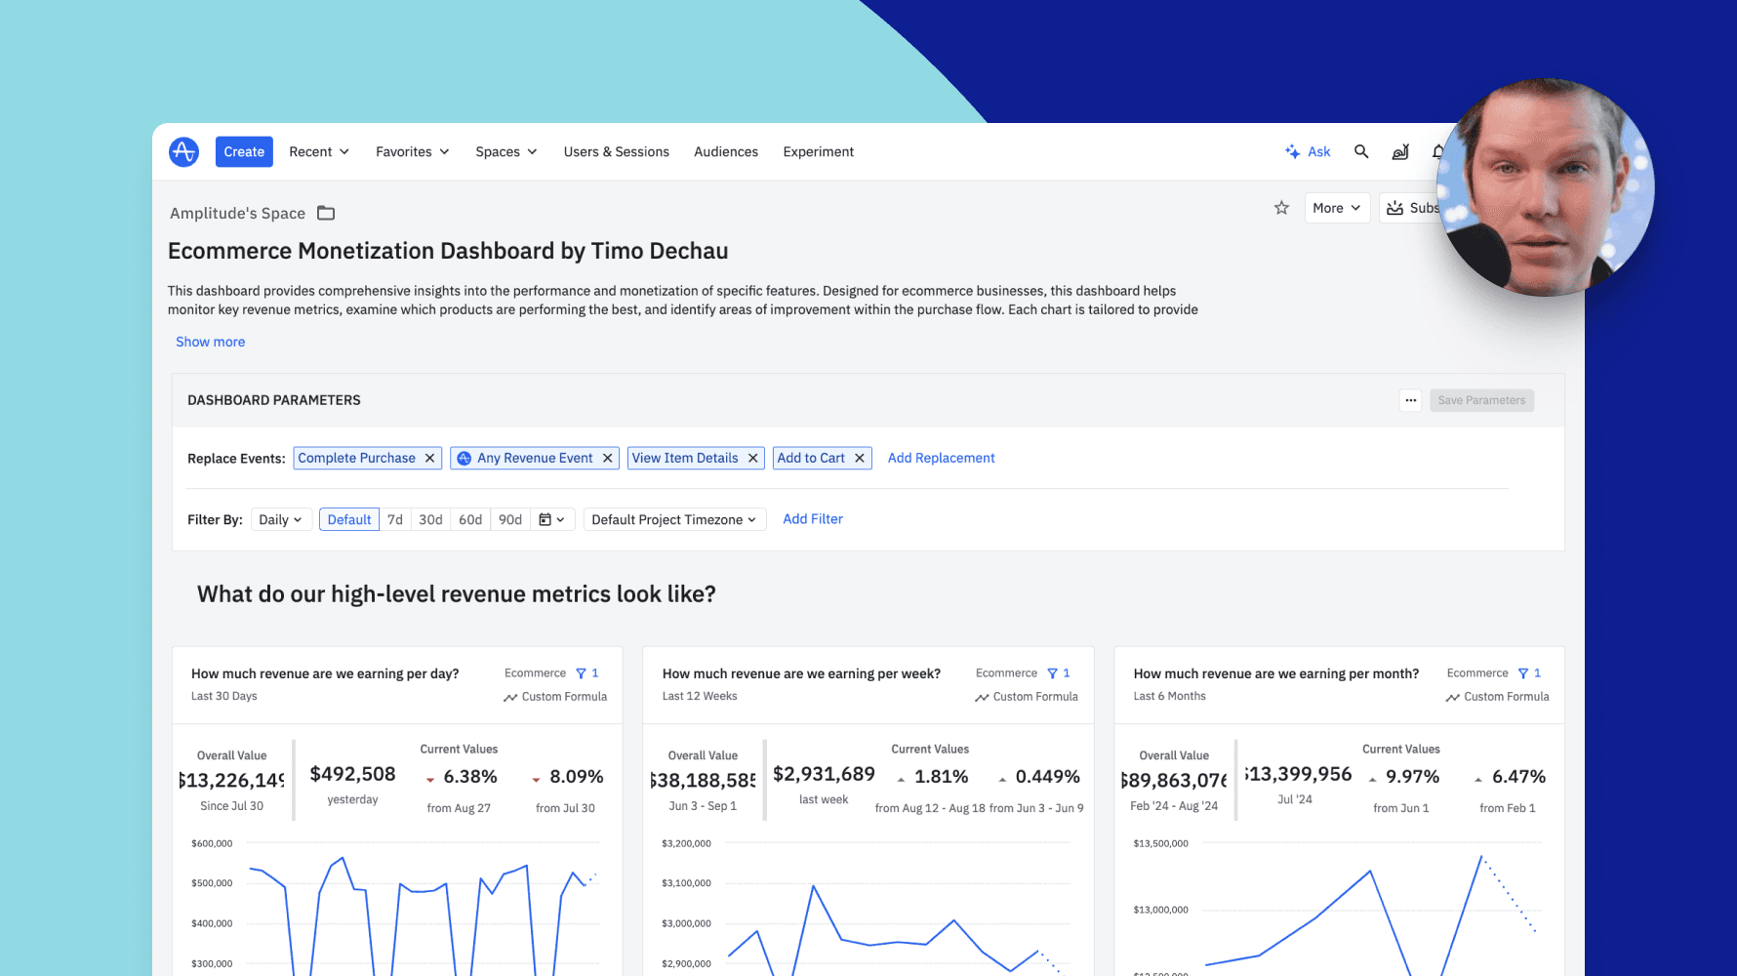Switch to the Audiences menu item
The width and height of the screenshot is (1737, 976).
pyautogui.click(x=726, y=151)
